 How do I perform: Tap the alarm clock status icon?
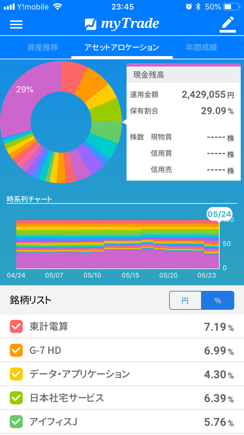click(189, 7)
